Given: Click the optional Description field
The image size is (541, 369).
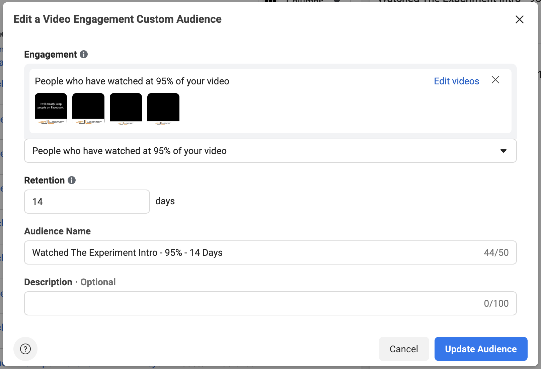Looking at the screenshot, I should pos(270,303).
